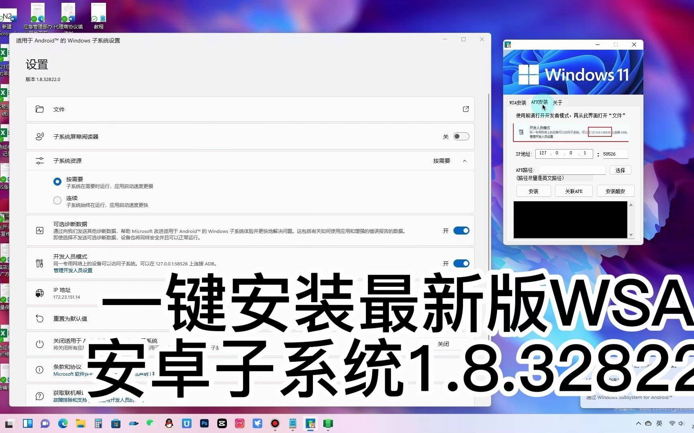
Task: Open WeChat from the taskbar
Action: (151, 423)
